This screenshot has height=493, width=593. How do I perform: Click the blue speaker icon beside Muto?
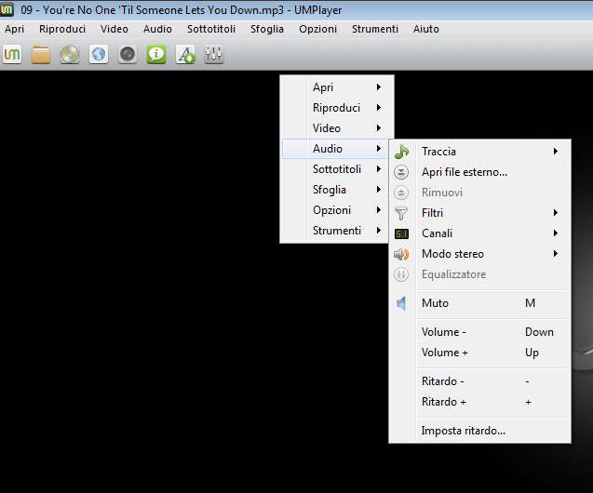pyautogui.click(x=401, y=303)
